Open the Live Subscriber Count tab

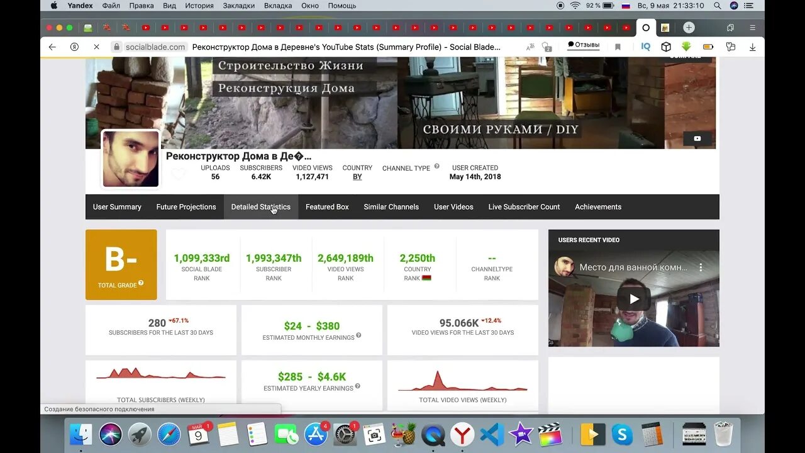coord(524,207)
